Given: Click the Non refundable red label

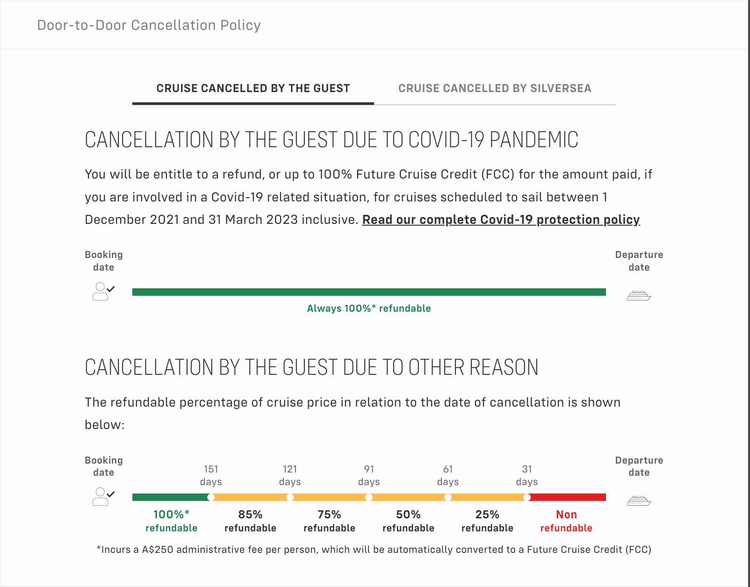Looking at the screenshot, I should (566, 521).
